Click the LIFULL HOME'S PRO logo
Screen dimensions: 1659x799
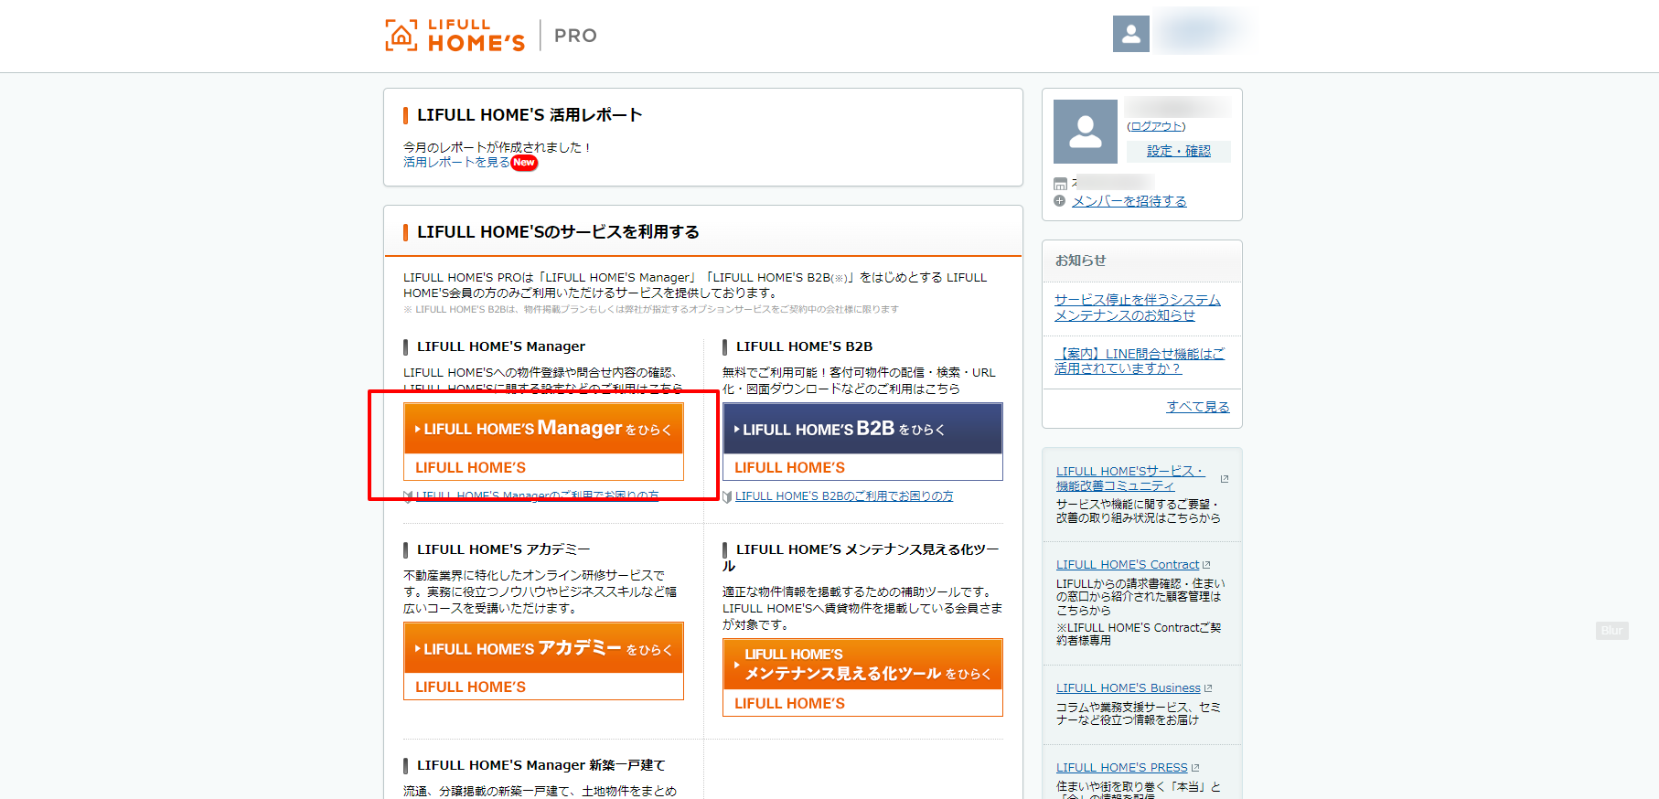point(491,36)
